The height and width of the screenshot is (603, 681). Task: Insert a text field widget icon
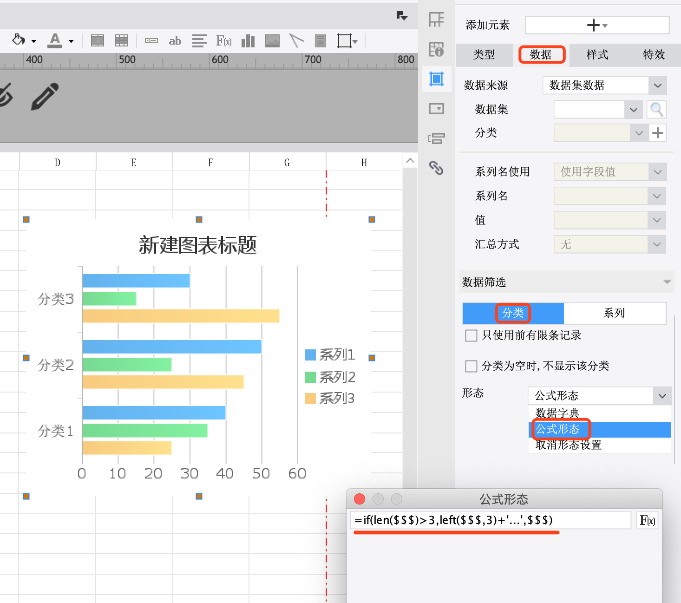coord(151,41)
